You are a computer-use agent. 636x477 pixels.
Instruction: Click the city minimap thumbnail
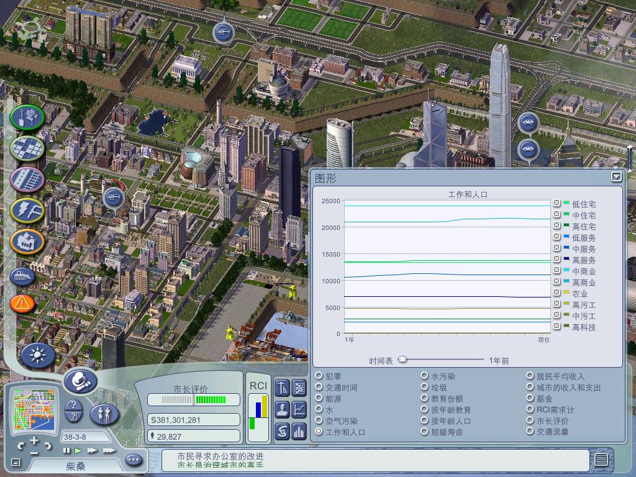(x=34, y=409)
